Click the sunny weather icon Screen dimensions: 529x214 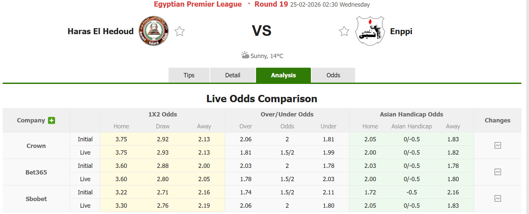click(245, 55)
